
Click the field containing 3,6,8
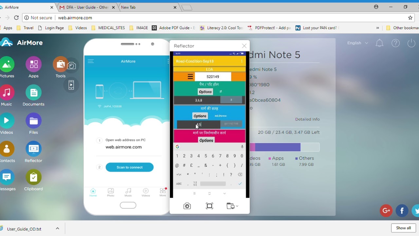coord(197,100)
